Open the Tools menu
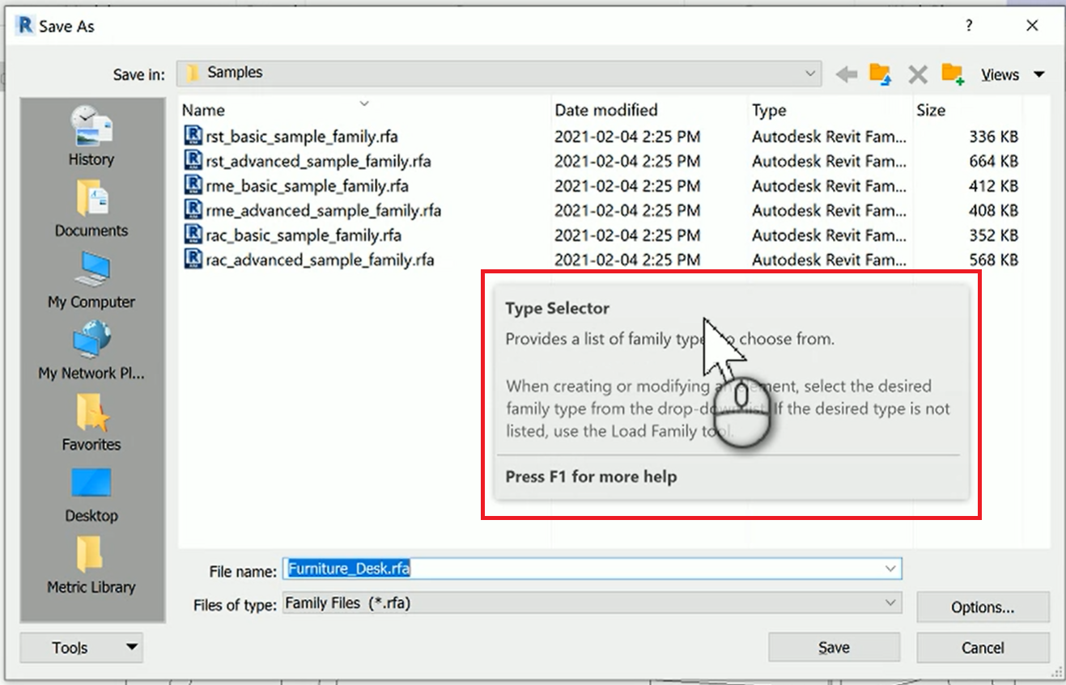 point(81,647)
